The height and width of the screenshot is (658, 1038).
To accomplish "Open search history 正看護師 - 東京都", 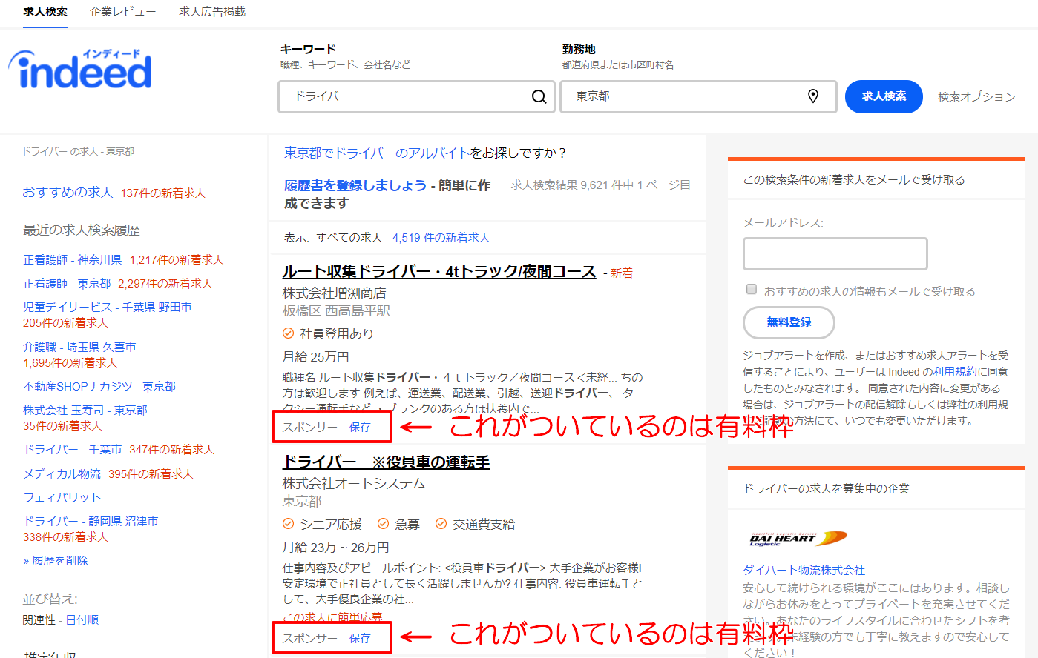I will tap(67, 284).
